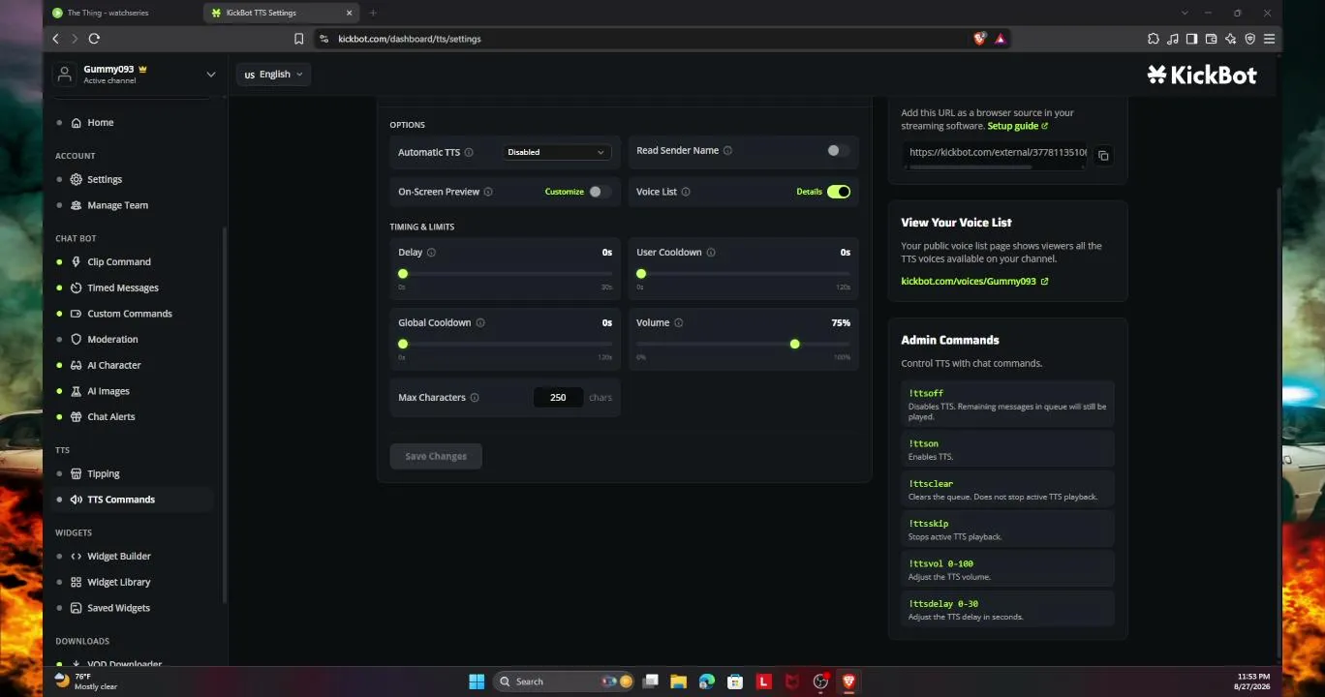Open a new browser tab with plus

point(373,13)
